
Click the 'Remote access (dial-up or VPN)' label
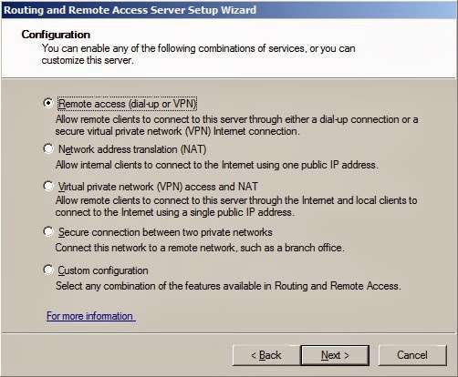127,104
